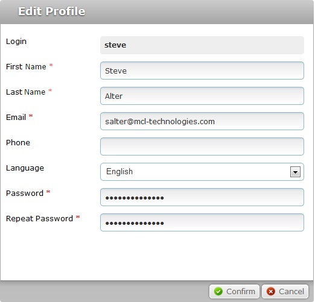Viewport: 315px width, 302px height.
Task: Click the First Name label
Action: [x=26, y=67]
